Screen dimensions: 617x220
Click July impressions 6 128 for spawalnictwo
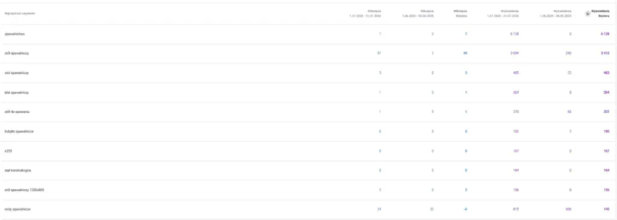515,34
